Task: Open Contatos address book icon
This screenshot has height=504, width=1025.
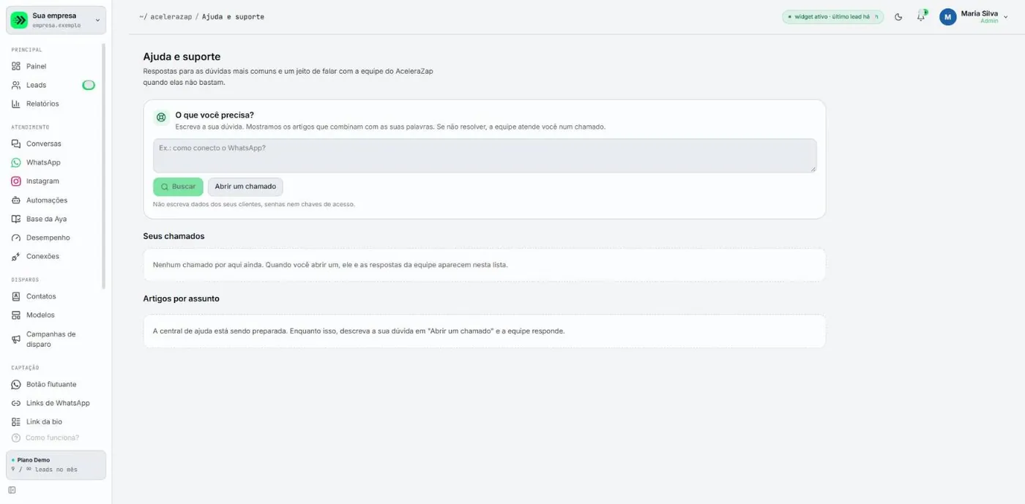Action: pyautogui.click(x=16, y=296)
